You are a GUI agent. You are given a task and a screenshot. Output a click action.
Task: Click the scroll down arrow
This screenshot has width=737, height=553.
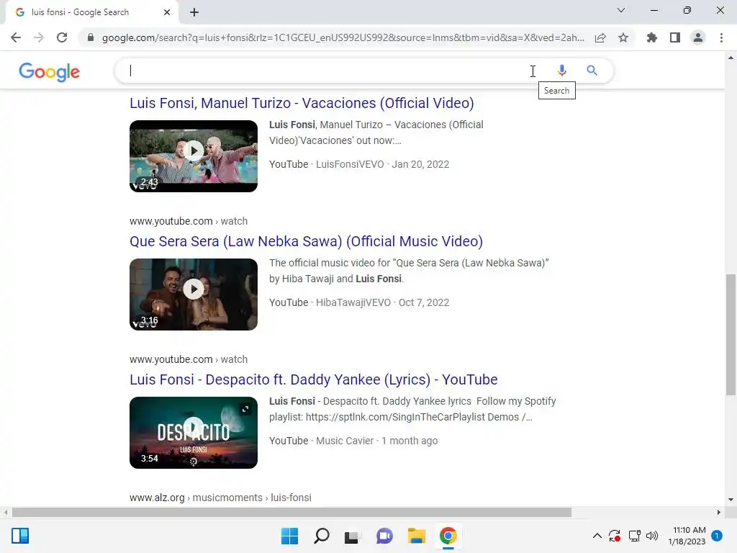[731, 500]
